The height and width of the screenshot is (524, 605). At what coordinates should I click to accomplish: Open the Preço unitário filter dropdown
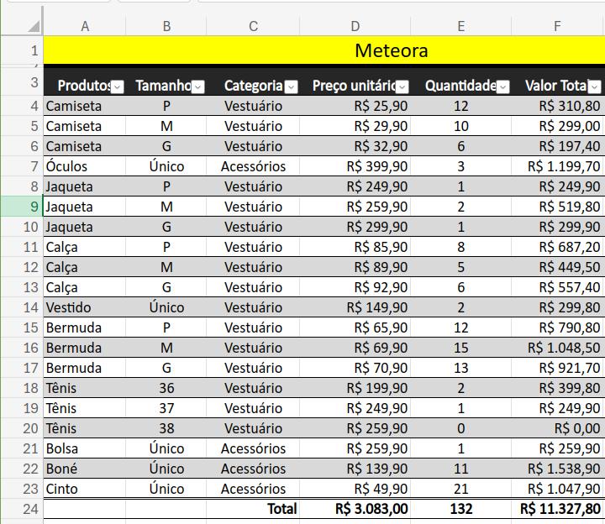(402, 87)
